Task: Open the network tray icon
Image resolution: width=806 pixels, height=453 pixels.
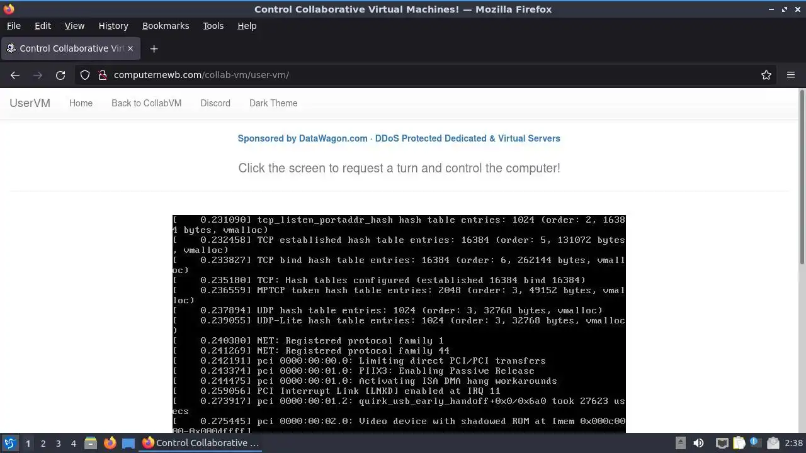Action: pyautogui.click(x=722, y=443)
